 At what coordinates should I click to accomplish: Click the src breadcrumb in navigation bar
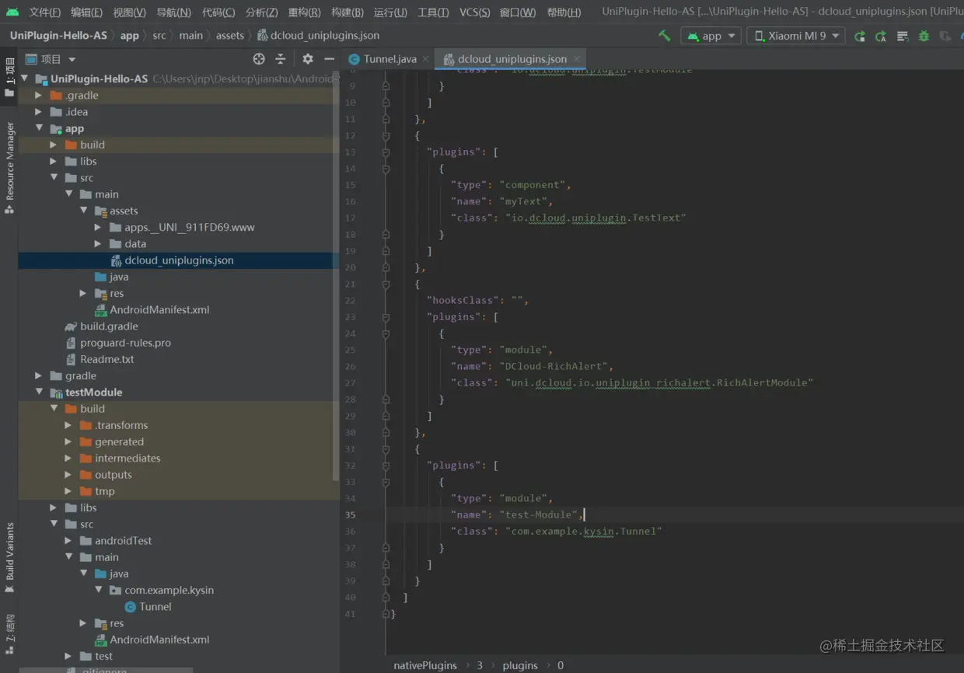pos(159,36)
